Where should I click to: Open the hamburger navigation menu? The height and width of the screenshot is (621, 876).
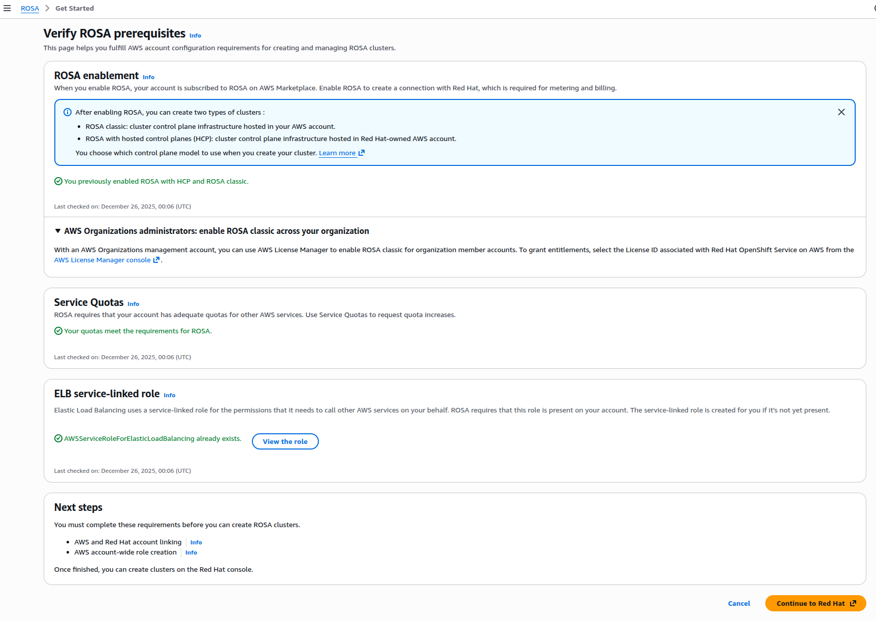(7, 8)
